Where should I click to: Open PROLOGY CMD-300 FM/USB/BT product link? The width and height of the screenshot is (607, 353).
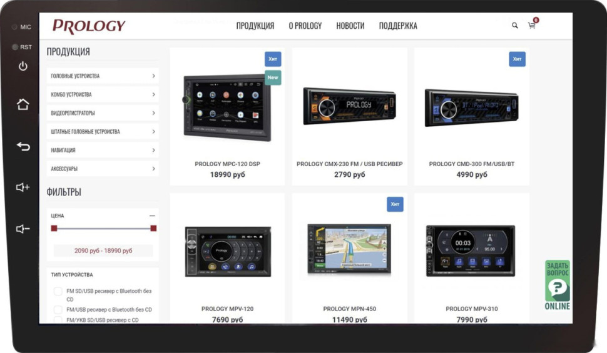(x=471, y=164)
